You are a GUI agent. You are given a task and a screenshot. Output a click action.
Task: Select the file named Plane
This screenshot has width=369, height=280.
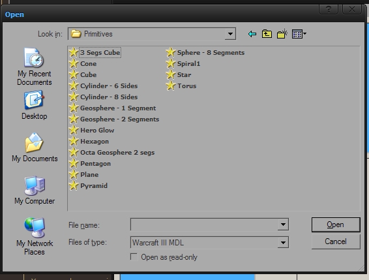(89, 175)
